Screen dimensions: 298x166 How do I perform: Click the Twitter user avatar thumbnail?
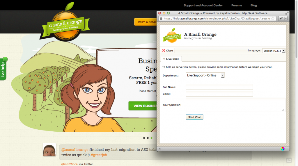pyautogui.click(x=49, y=150)
